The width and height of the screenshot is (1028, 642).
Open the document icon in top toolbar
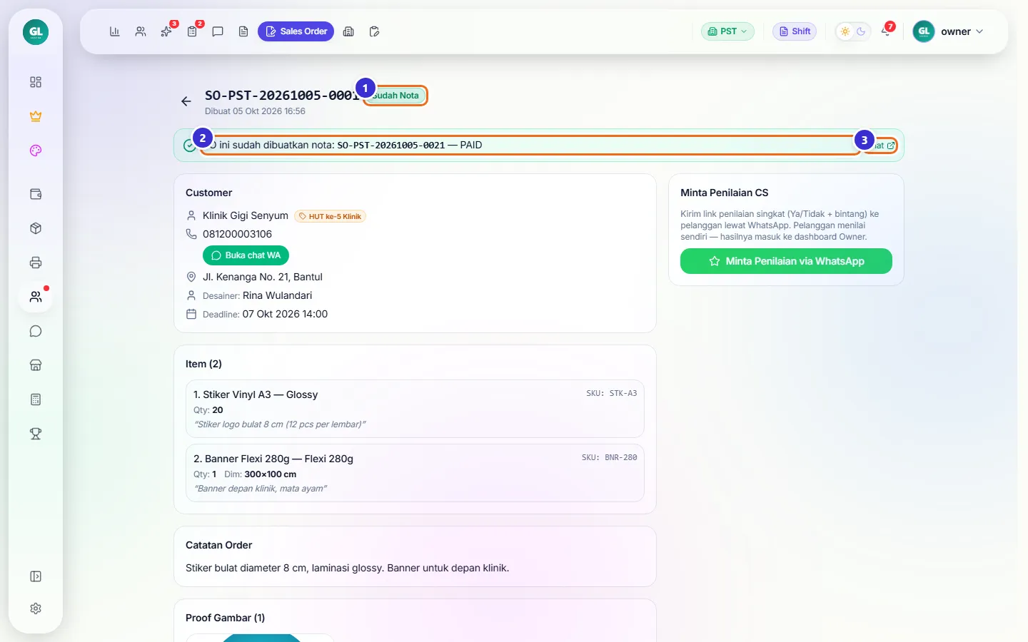tap(243, 31)
